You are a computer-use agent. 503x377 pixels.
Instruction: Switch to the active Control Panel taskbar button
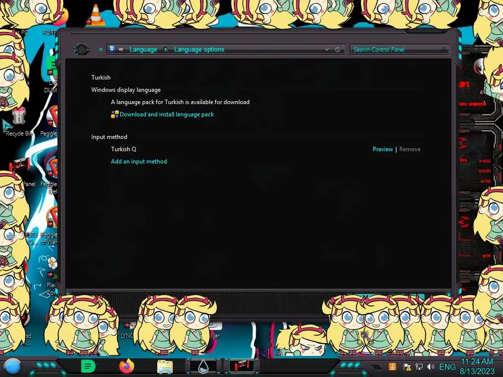click(242, 366)
